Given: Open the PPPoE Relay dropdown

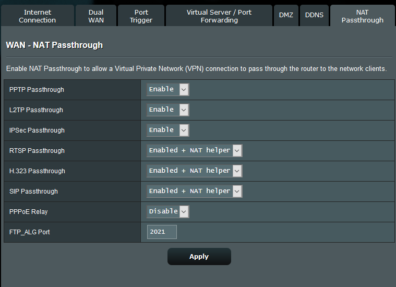Looking at the screenshot, I should (167, 211).
